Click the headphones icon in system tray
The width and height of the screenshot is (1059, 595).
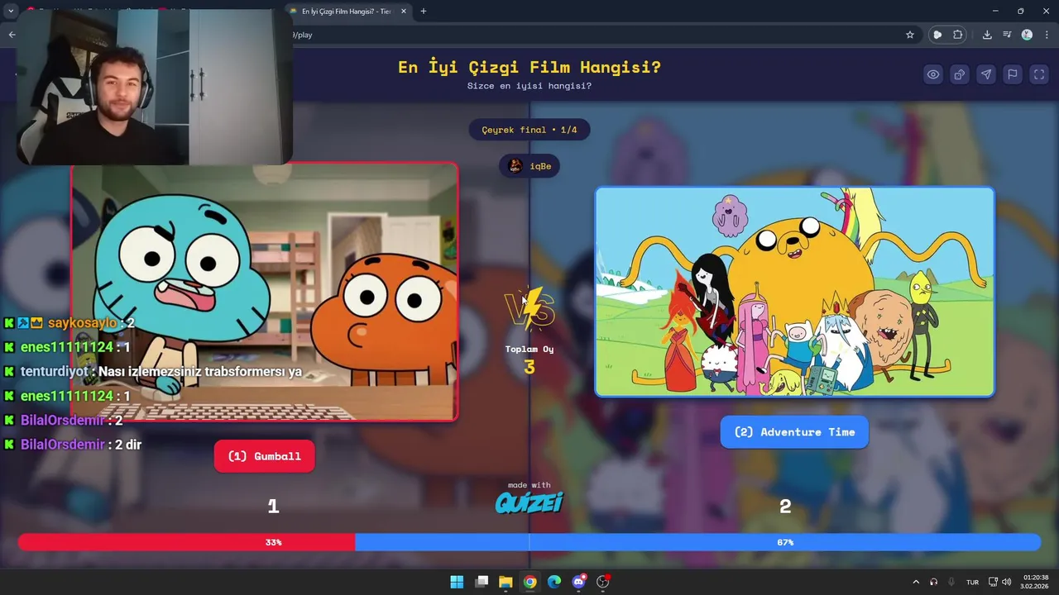[934, 582]
